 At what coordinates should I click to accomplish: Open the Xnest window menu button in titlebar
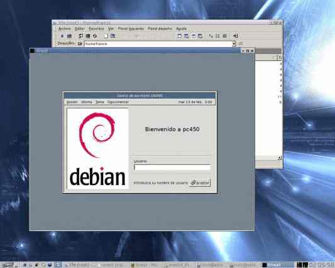point(33,51)
